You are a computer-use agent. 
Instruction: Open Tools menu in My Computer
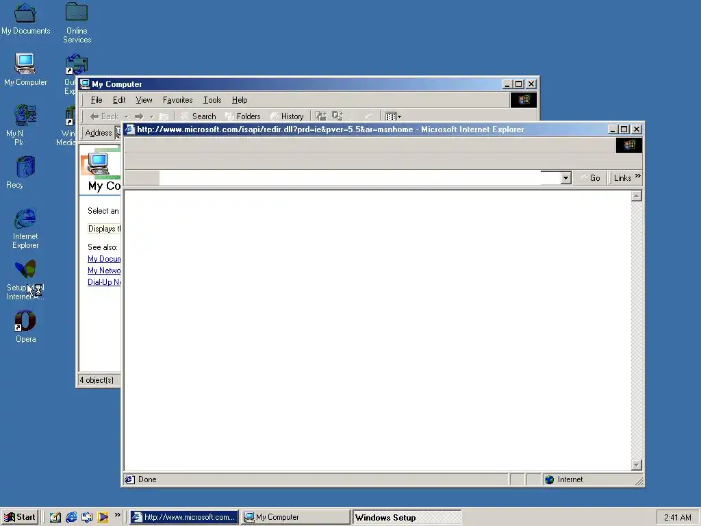coord(212,100)
